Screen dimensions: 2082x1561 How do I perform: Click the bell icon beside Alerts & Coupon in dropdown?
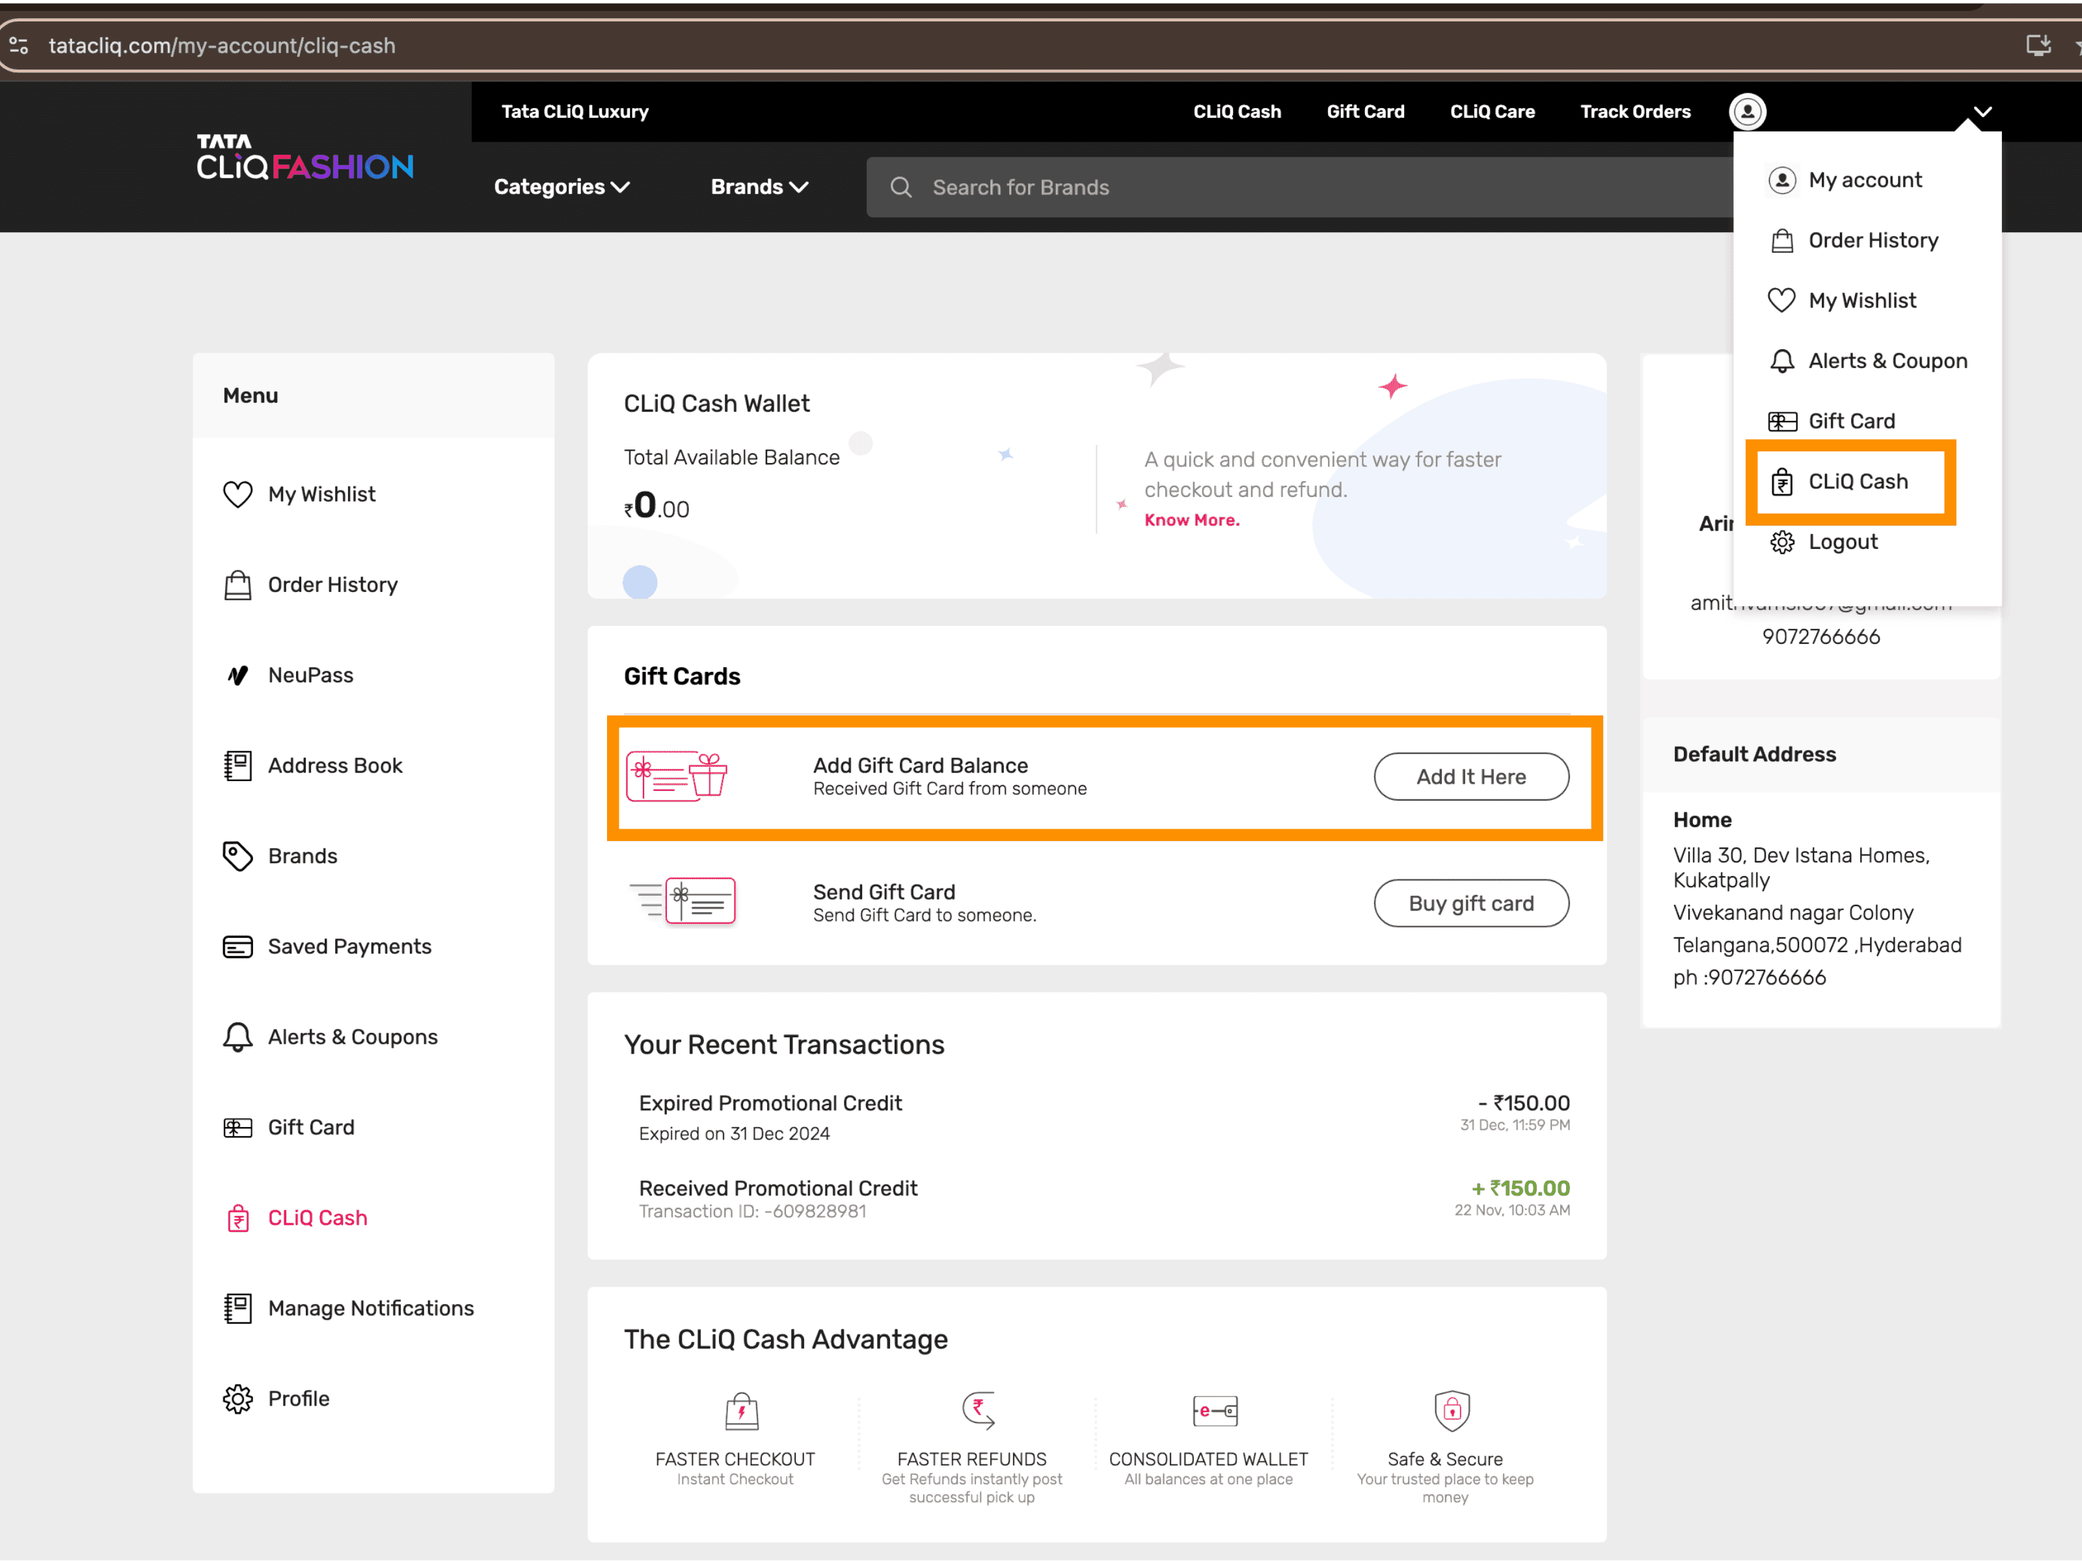pyautogui.click(x=1782, y=362)
